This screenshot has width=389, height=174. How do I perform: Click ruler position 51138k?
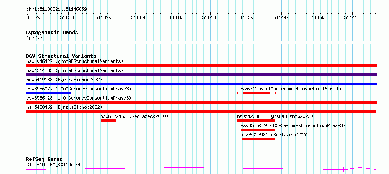pyautogui.click(x=68, y=17)
